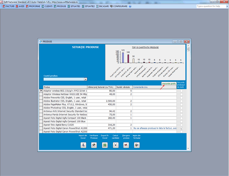Tick hide checkbox for Adobe Illustrator CS5
The width and height of the screenshot is (229, 176).
181,101
